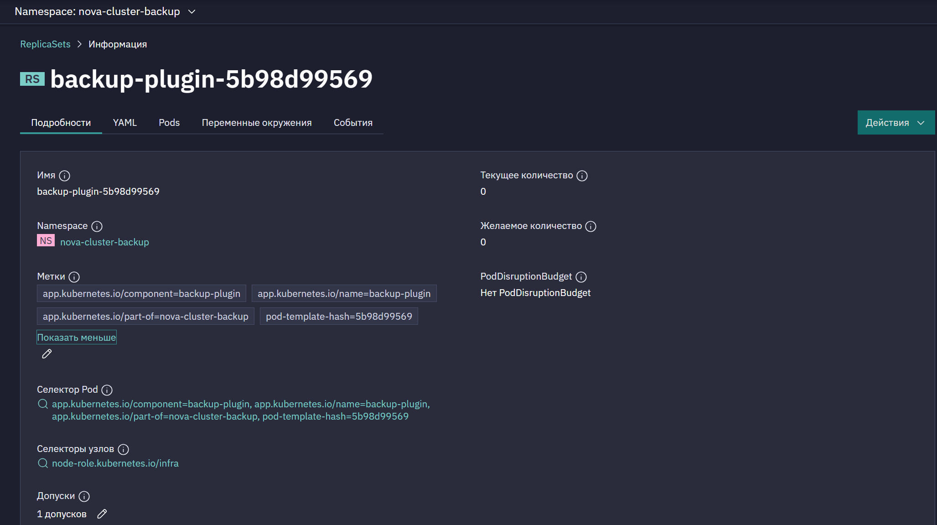
Task: Open Переменные окружения tab
Action: 257,123
